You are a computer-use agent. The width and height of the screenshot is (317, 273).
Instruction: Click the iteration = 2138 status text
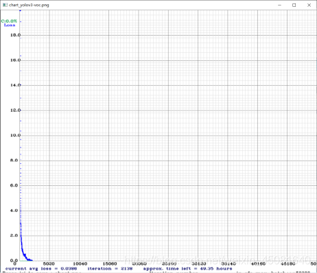[x=110, y=269]
